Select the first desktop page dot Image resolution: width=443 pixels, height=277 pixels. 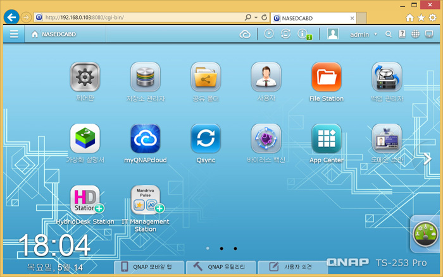[208, 248]
